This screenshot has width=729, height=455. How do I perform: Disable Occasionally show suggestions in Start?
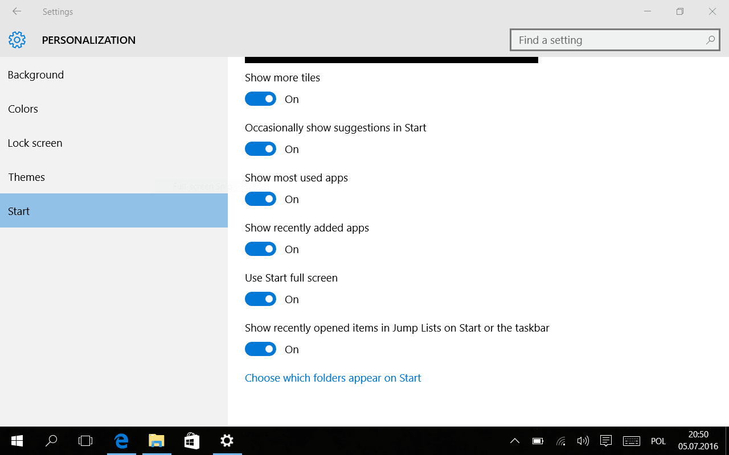(x=260, y=149)
